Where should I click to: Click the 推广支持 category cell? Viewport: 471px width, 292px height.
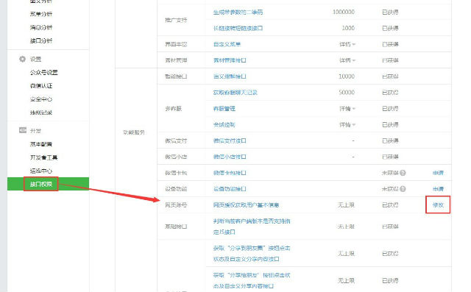pyautogui.click(x=176, y=20)
